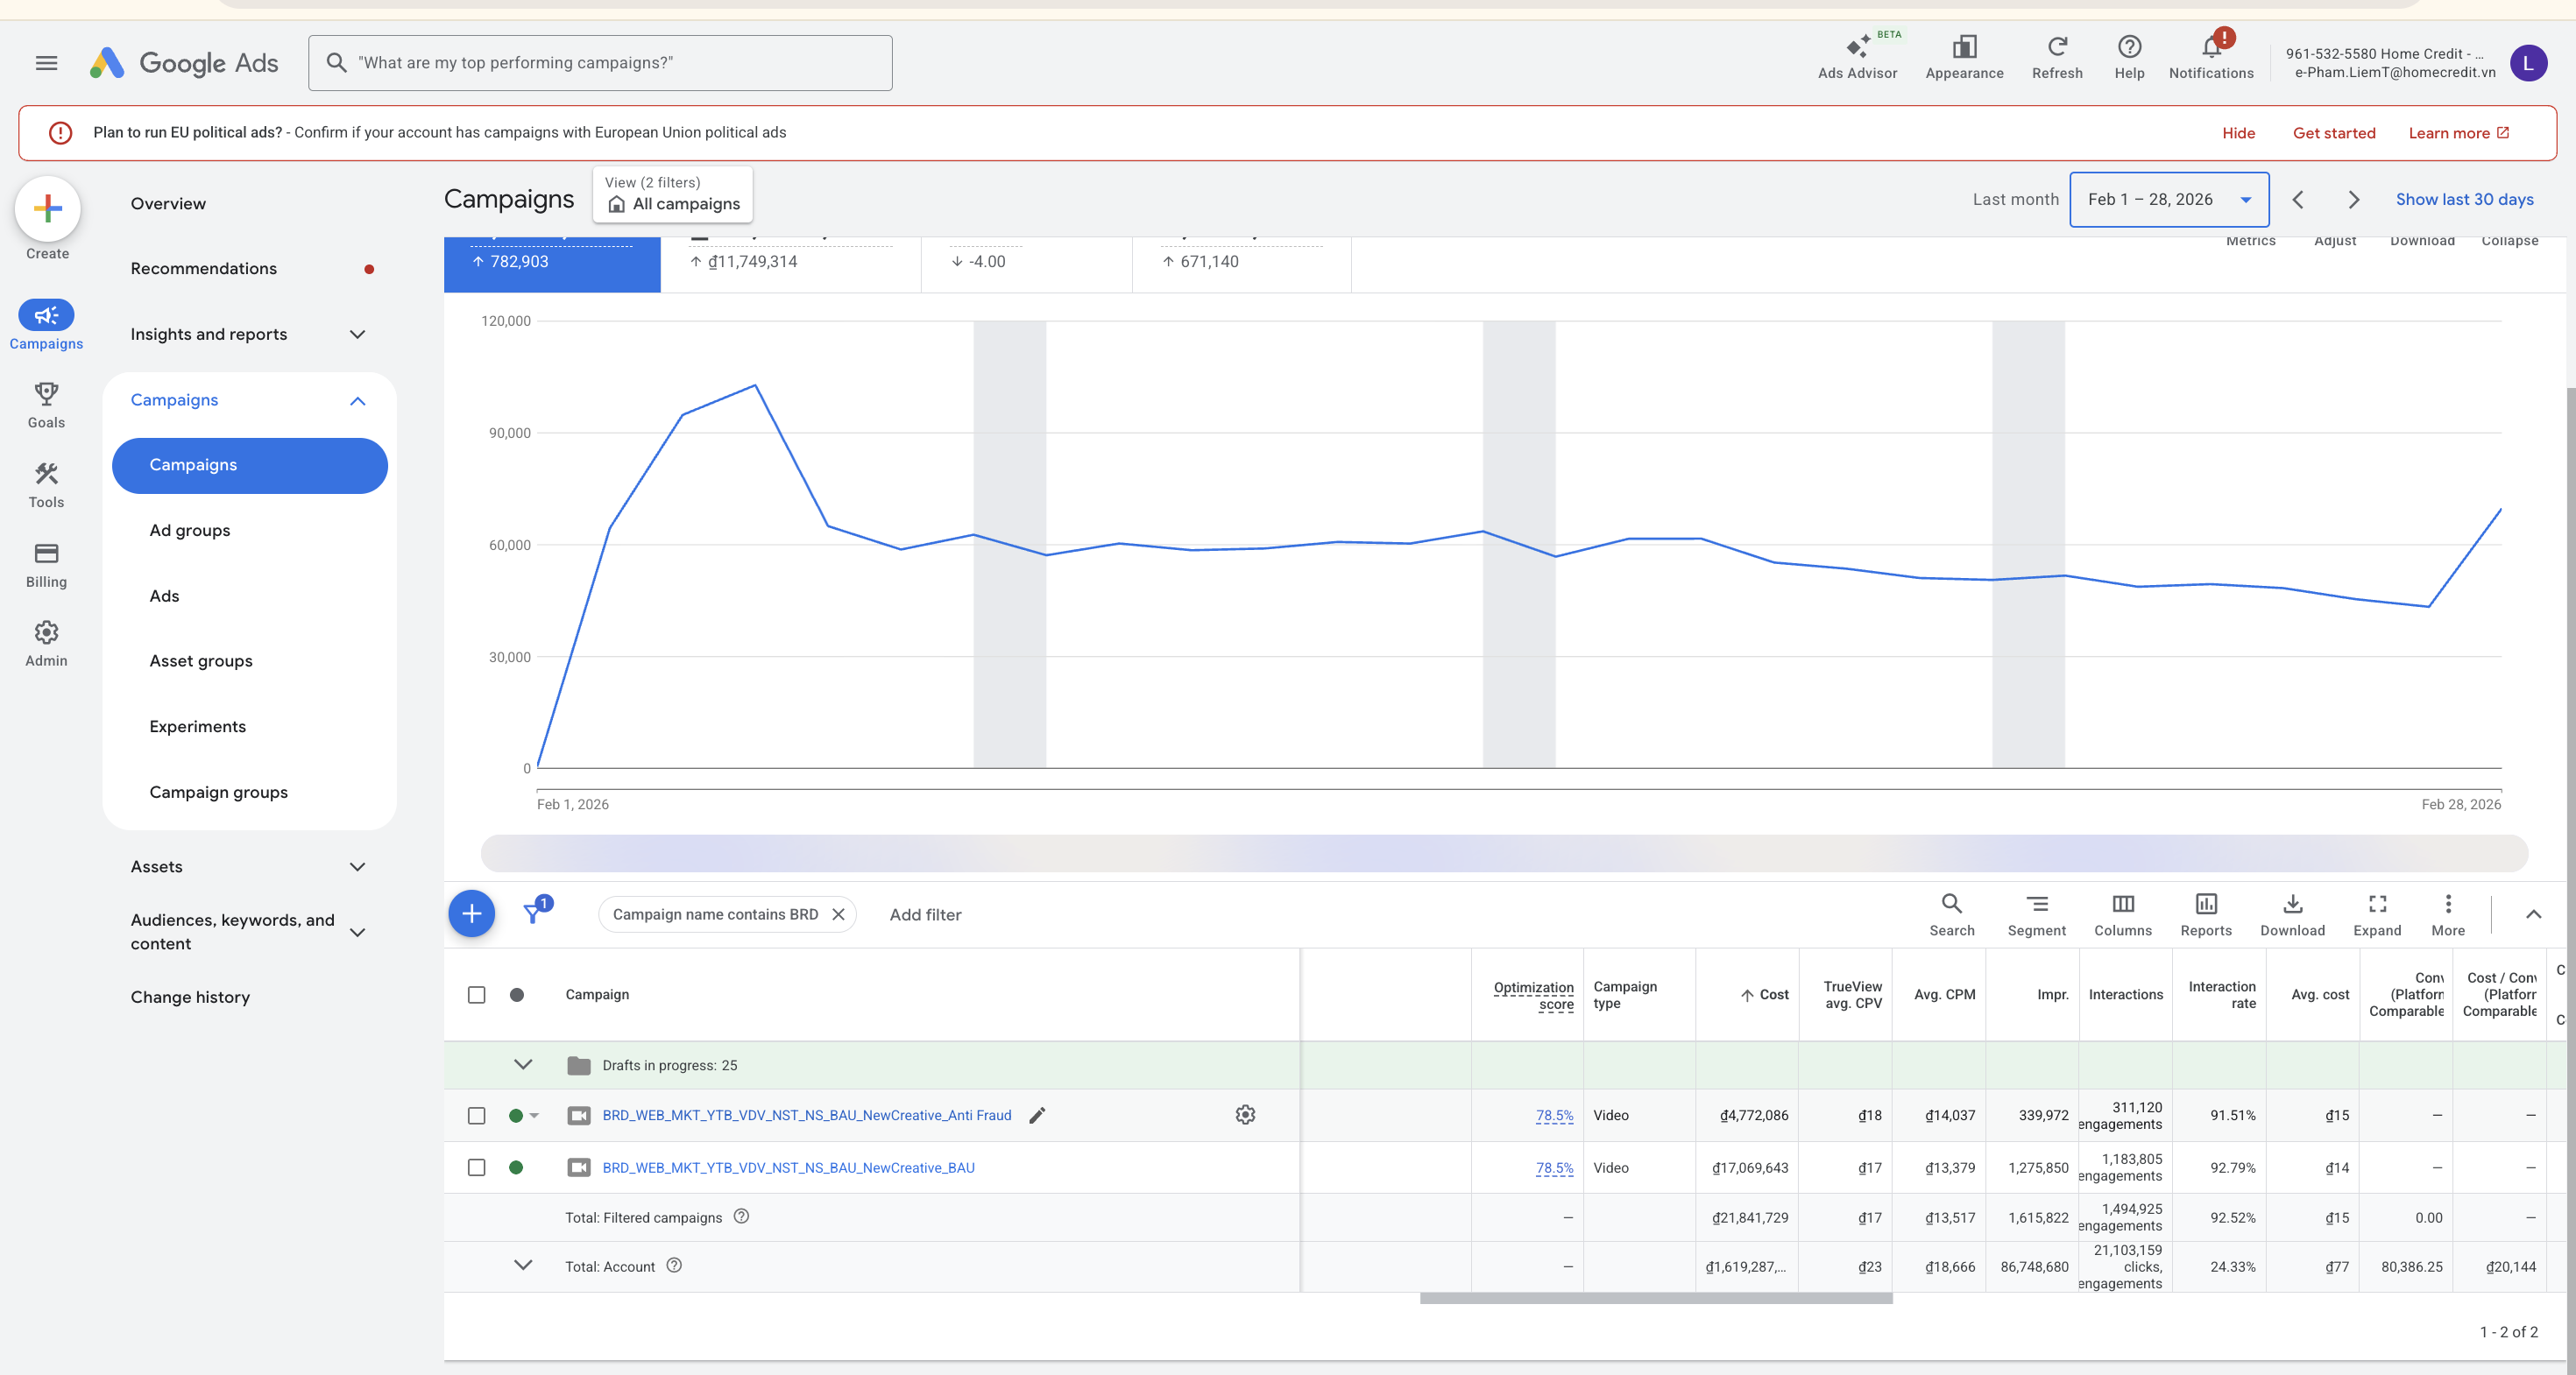Go to Campaigns megaphone icon in rail
This screenshot has height=1375, width=2576.
(x=46, y=316)
